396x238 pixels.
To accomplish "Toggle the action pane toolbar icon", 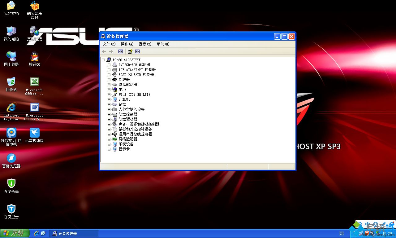I will [137, 51].
